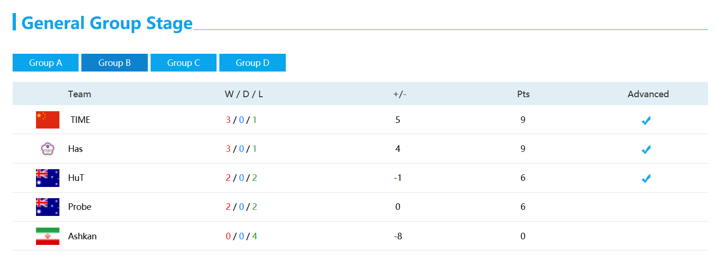The height and width of the screenshot is (265, 717).
Task: Click Ashkan's points value 0
Action: click(x=523, y=236)
